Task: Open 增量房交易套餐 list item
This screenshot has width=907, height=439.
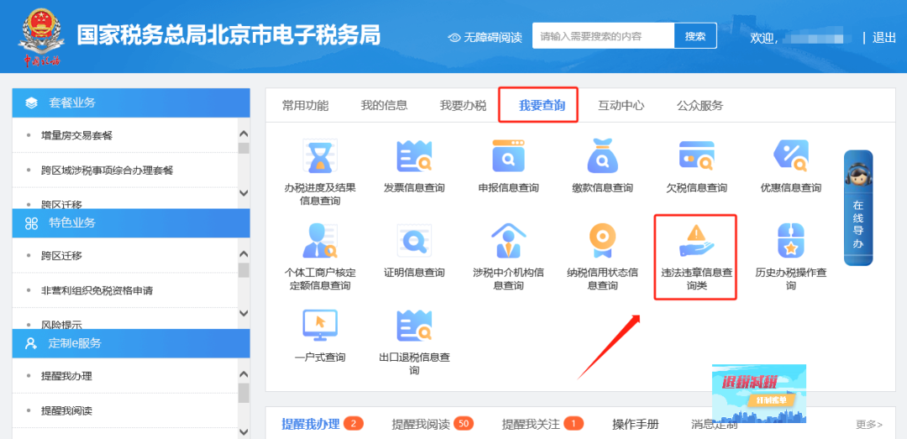Action: (77, 135)
